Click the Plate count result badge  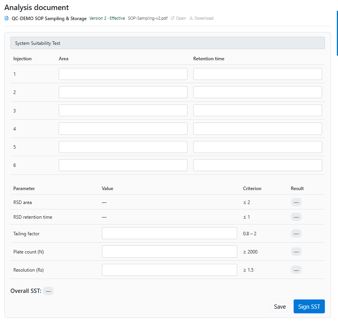point(296,252)
